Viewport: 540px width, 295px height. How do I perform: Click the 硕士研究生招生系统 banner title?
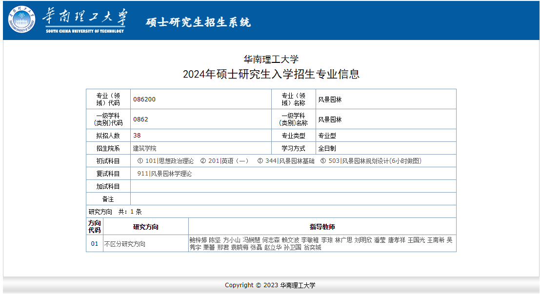(x=199, y=22)
